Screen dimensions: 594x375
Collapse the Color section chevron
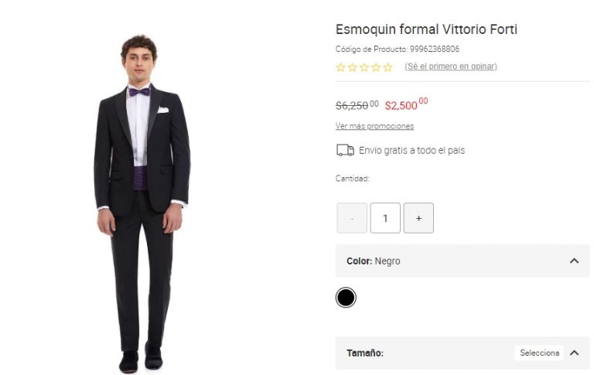[574, 261]
